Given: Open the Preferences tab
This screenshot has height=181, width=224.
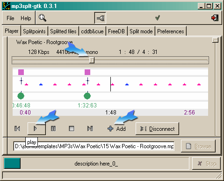Looking at the screenshot, I should pos(171,31).
